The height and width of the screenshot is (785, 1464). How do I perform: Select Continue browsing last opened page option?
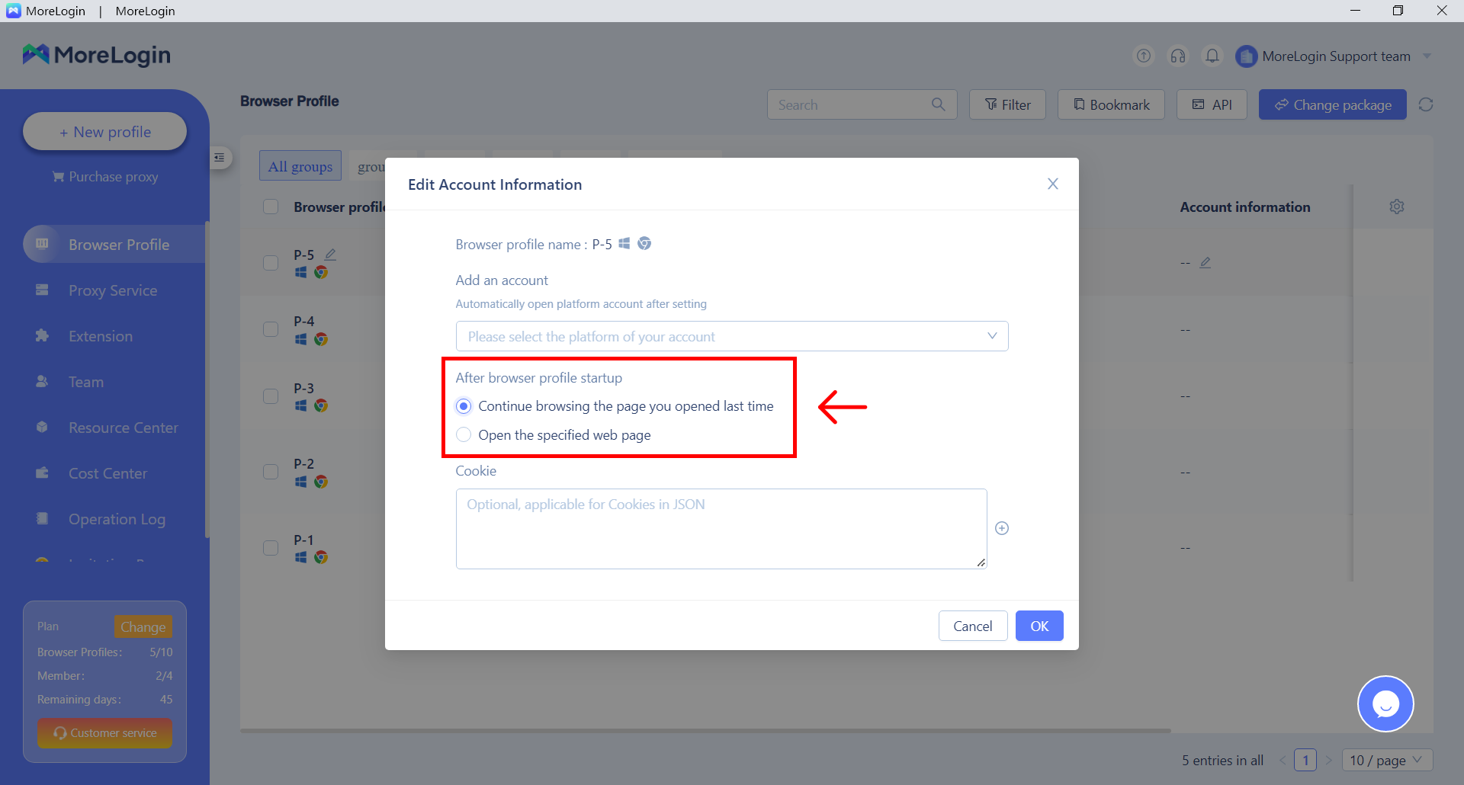coord(615,406)
